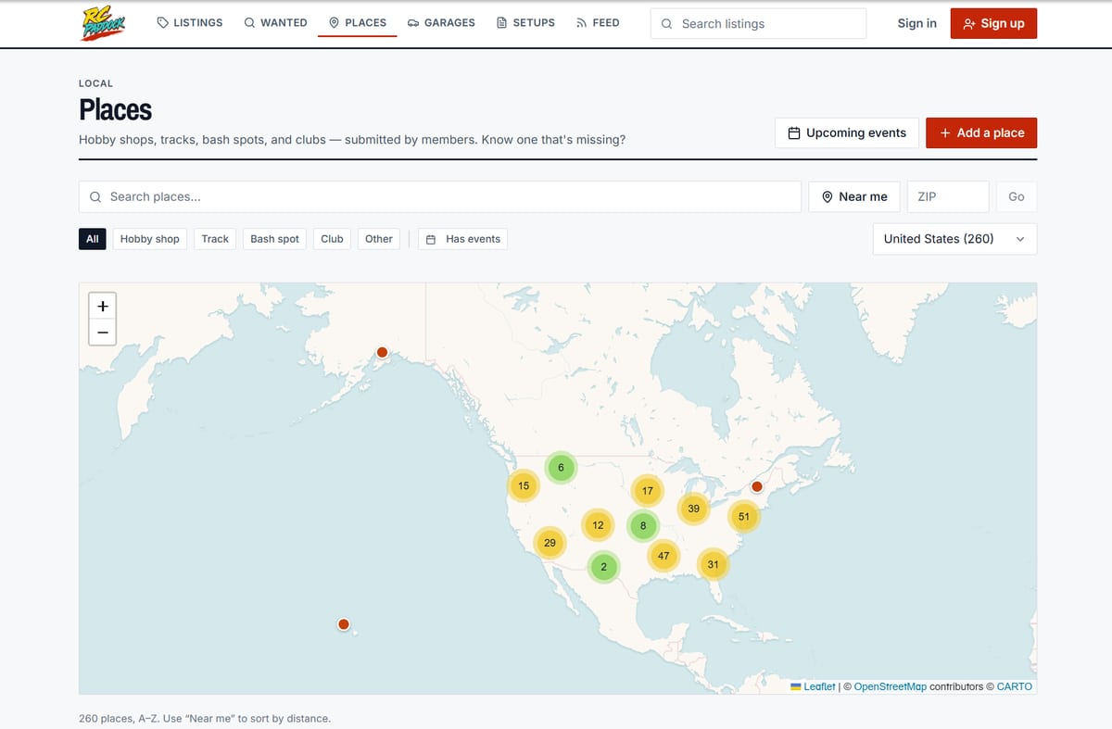Open the cluster of 39 places
This screenshot has width=1112, height=729.
693,509
